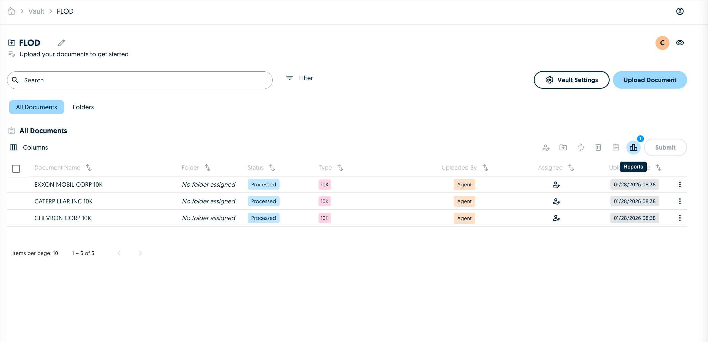Screen dimensions: 708x342
Task: Open more options for EXXON MOBIL row
Action: coord(680,185)
